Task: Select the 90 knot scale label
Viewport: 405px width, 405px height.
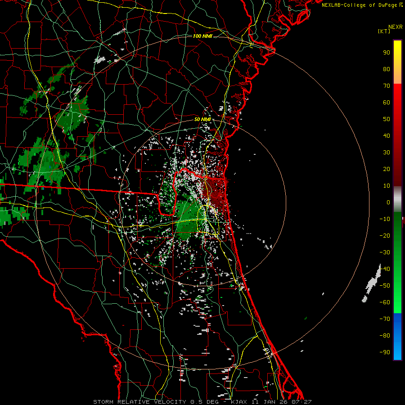Action: coord(387,53)
